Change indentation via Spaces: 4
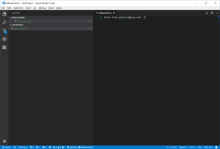 183,147
